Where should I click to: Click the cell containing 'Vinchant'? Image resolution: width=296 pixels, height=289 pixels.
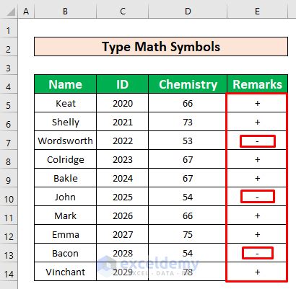pyautogui.click(x=65, y=272)
